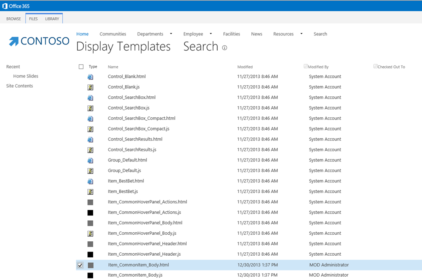The image size is (422, 280).
Task: Click the script icon for Item_CommonHoverPanel_Body.js
Action: 90,233
